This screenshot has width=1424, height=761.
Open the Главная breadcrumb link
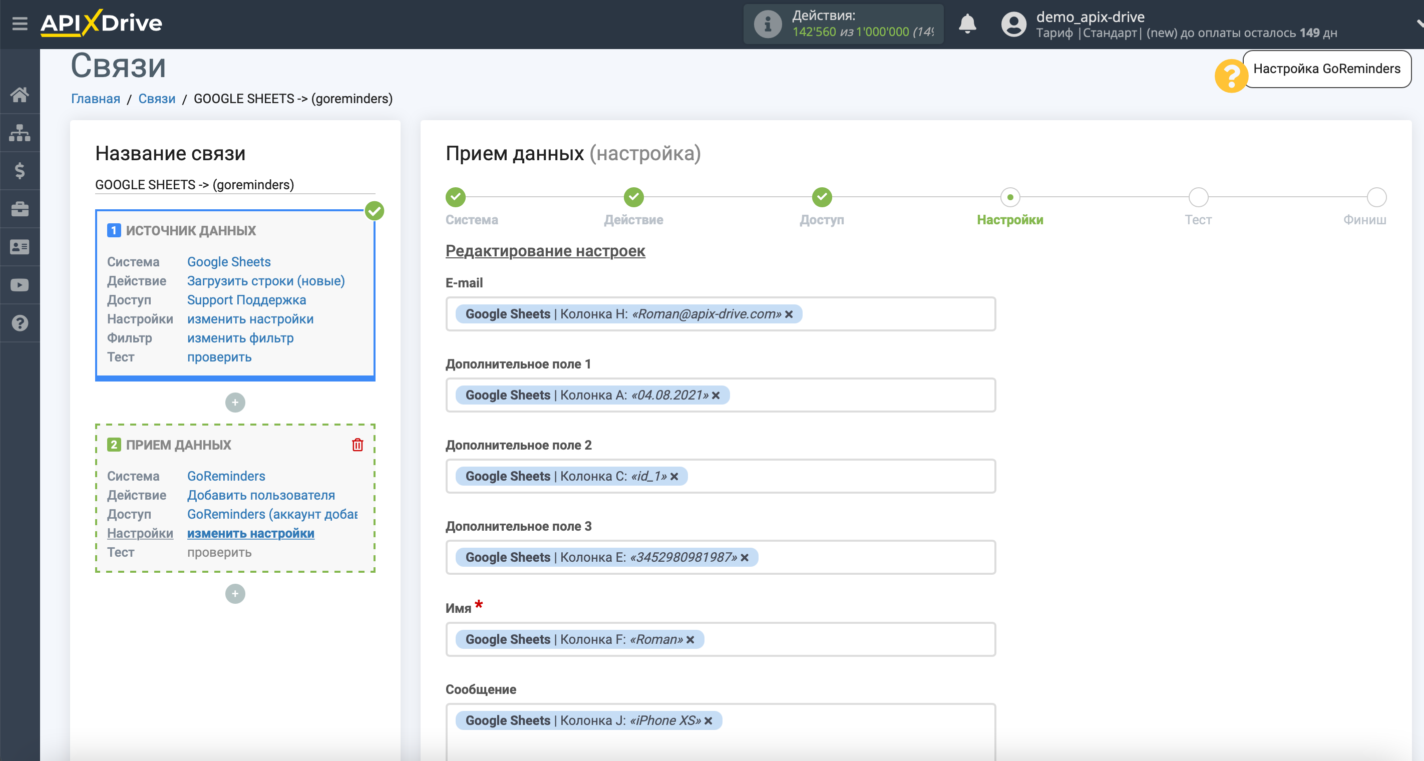click(95, 98)
